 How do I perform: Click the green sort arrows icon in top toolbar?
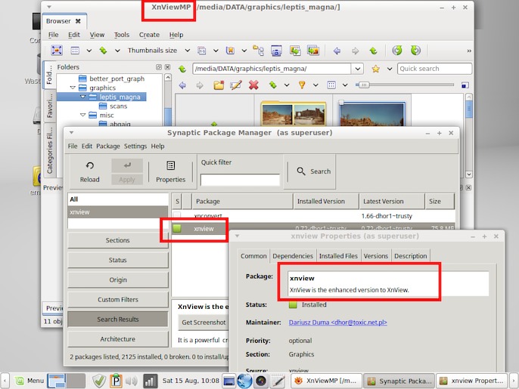103,51
